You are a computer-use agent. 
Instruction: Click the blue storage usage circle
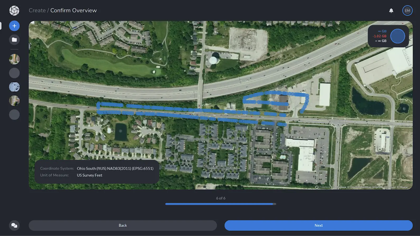coord(397,36)
